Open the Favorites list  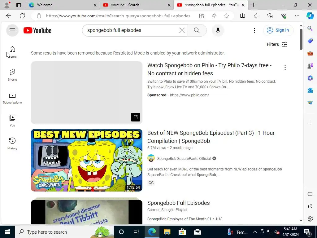click(x=256, y=16)
